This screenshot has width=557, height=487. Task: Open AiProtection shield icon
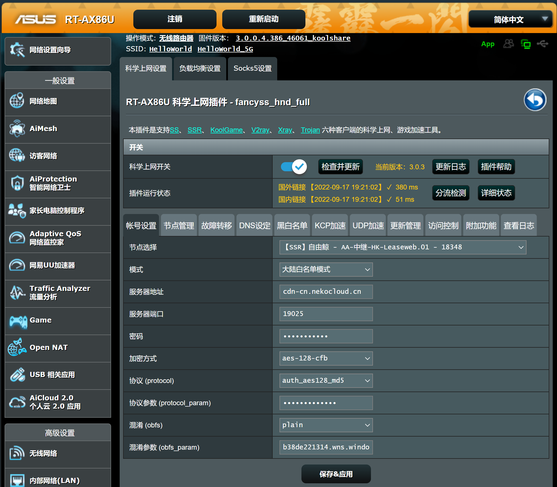coord(17,183)
